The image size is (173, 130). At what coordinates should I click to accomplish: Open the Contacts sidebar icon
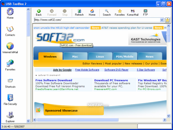[10, 31]
